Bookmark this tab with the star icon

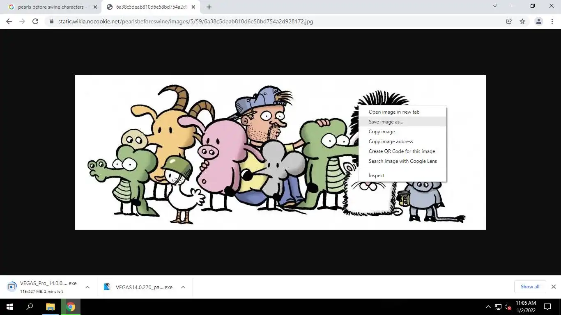[522, 21]
